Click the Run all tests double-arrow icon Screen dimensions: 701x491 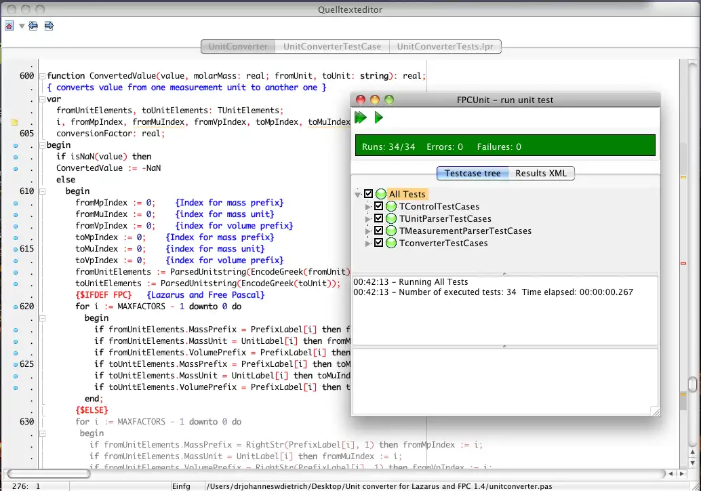pos(361,118)
